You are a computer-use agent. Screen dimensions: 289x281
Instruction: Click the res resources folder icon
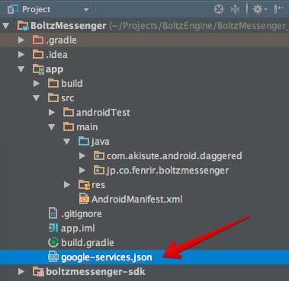tap(84, 185)
